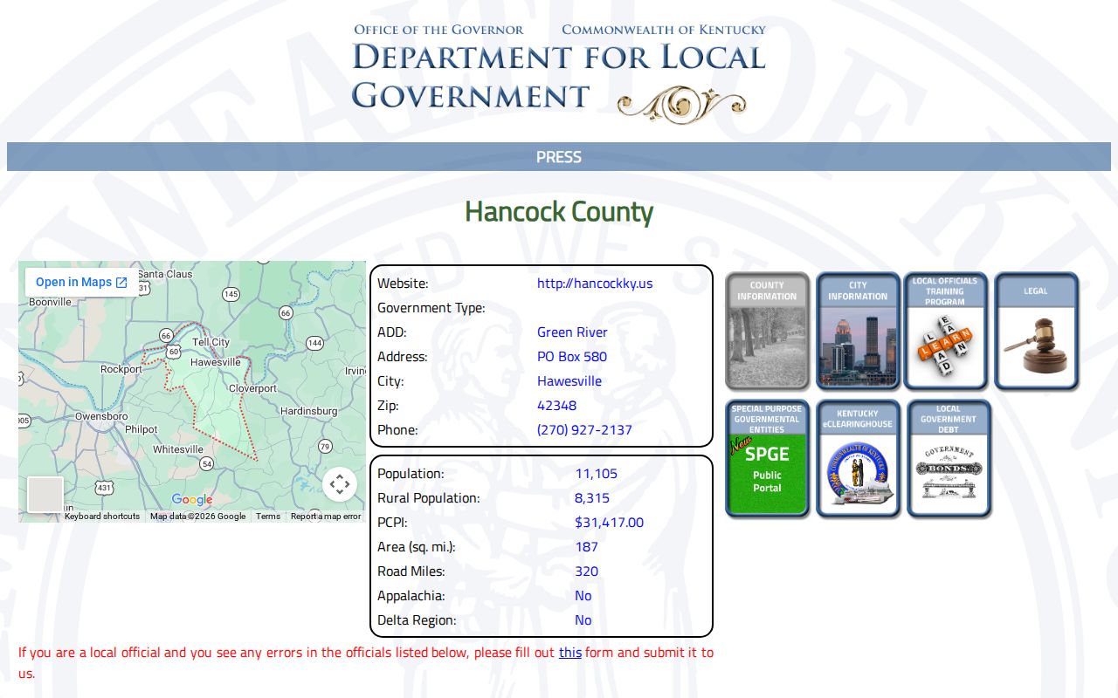
Task: Open the Local Government Debt tile
Action: 949,459
